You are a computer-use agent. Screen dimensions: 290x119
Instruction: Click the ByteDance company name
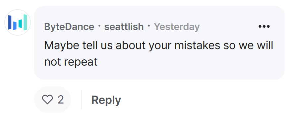click(x=69, y=27)
